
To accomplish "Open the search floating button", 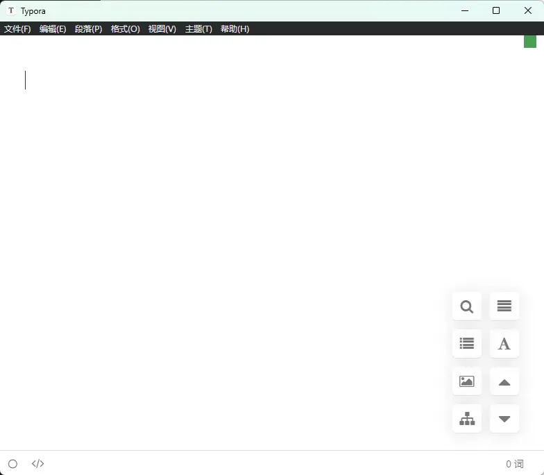I will click(466, 306).
